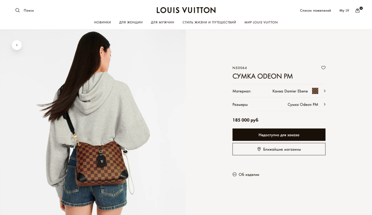Open the Для женщин menu
The image size is (372, 215).
click(x=131, y=22)
